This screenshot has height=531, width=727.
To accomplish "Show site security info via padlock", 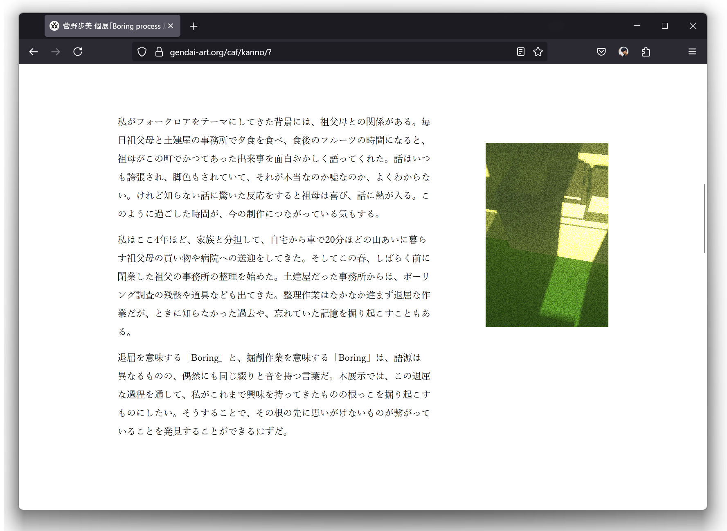I will tap(159, 52).
